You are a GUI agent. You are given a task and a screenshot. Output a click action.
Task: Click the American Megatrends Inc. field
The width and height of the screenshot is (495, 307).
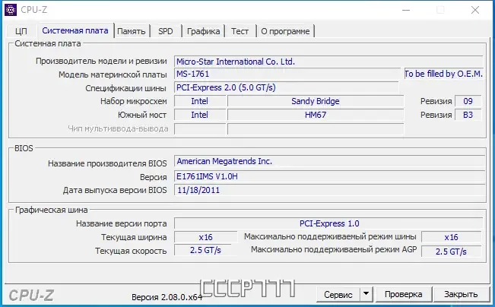tap(329, 161)
